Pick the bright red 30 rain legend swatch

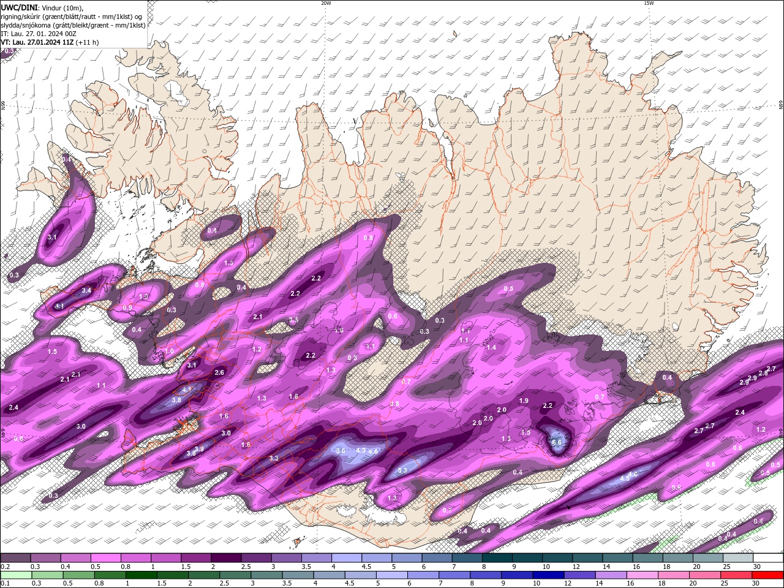pos(767,575)
